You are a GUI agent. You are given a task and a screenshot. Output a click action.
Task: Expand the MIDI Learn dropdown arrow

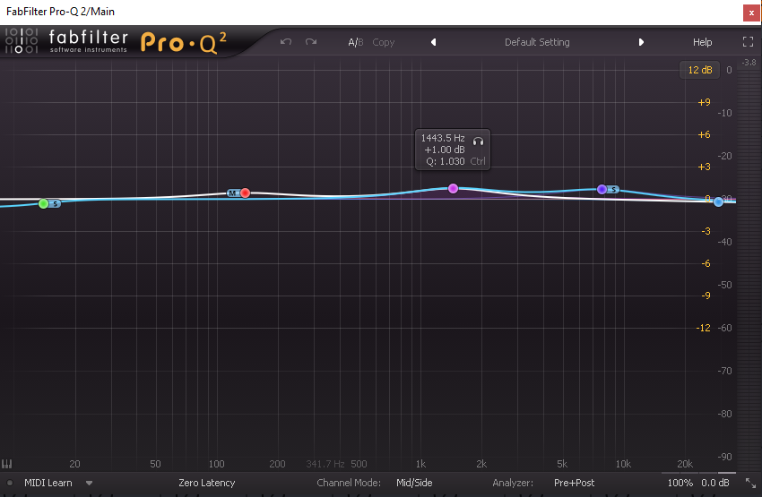(x=89, y=483)
